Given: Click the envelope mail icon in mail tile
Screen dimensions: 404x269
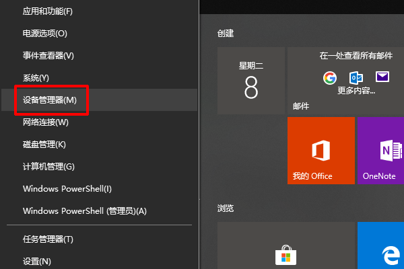Looking at the screenshot, I should click(x=383, y=77).
